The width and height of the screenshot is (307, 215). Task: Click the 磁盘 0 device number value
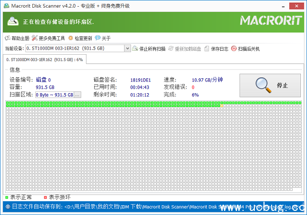43,80
